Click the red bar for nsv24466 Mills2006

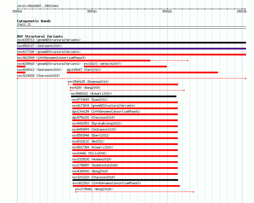[125, 156]
